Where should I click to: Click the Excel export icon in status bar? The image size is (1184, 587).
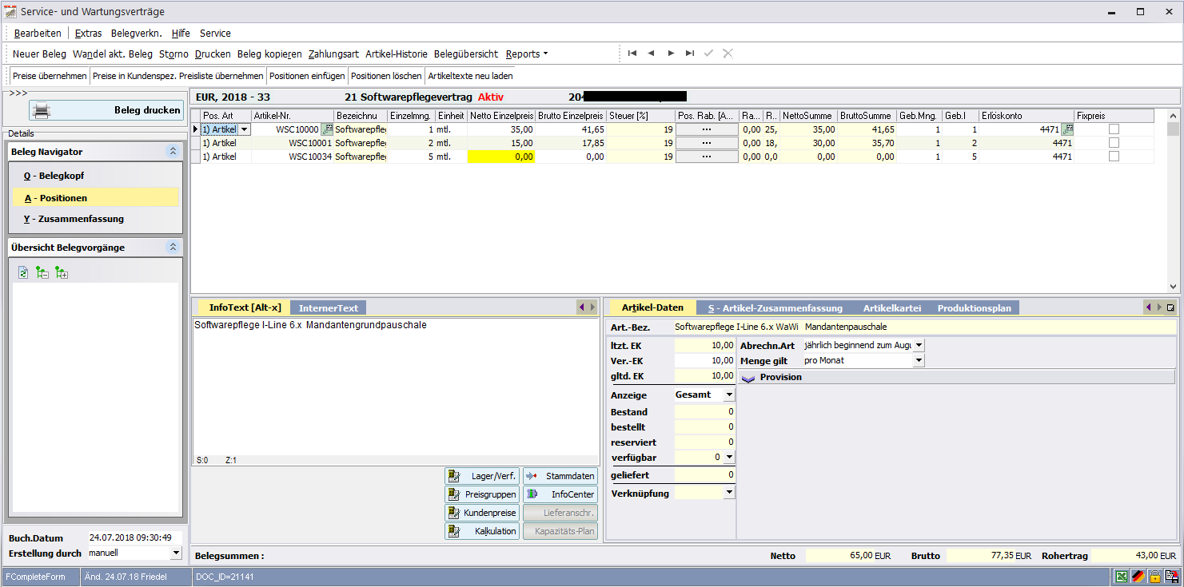click(1122, 577)
